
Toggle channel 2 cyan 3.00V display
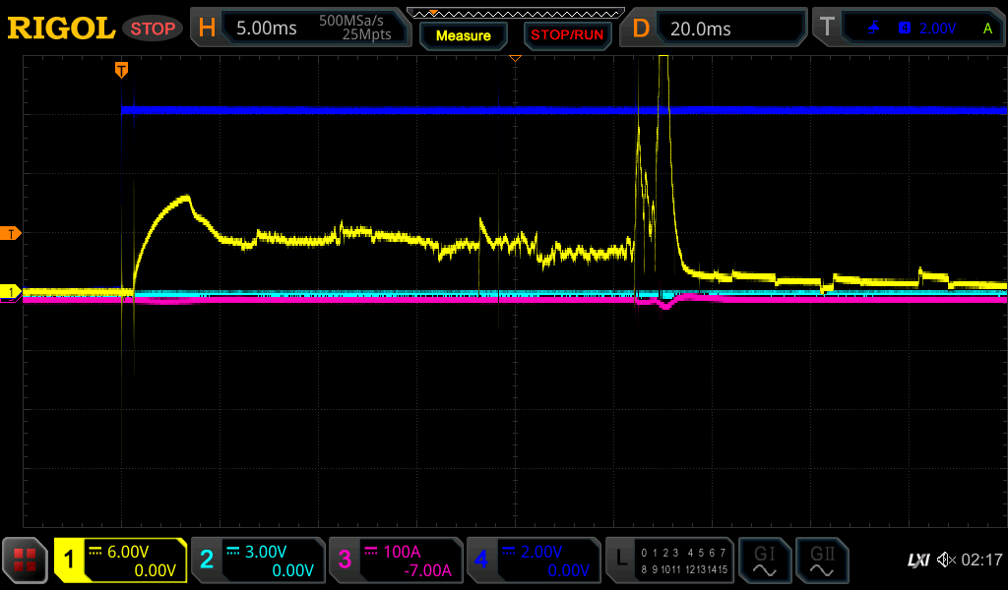(258, 560)
